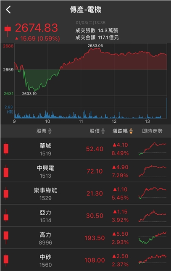This screenshot has width=171, height=271.
Task: Click the 即時走勢 column header
Action: click(152, 131)
